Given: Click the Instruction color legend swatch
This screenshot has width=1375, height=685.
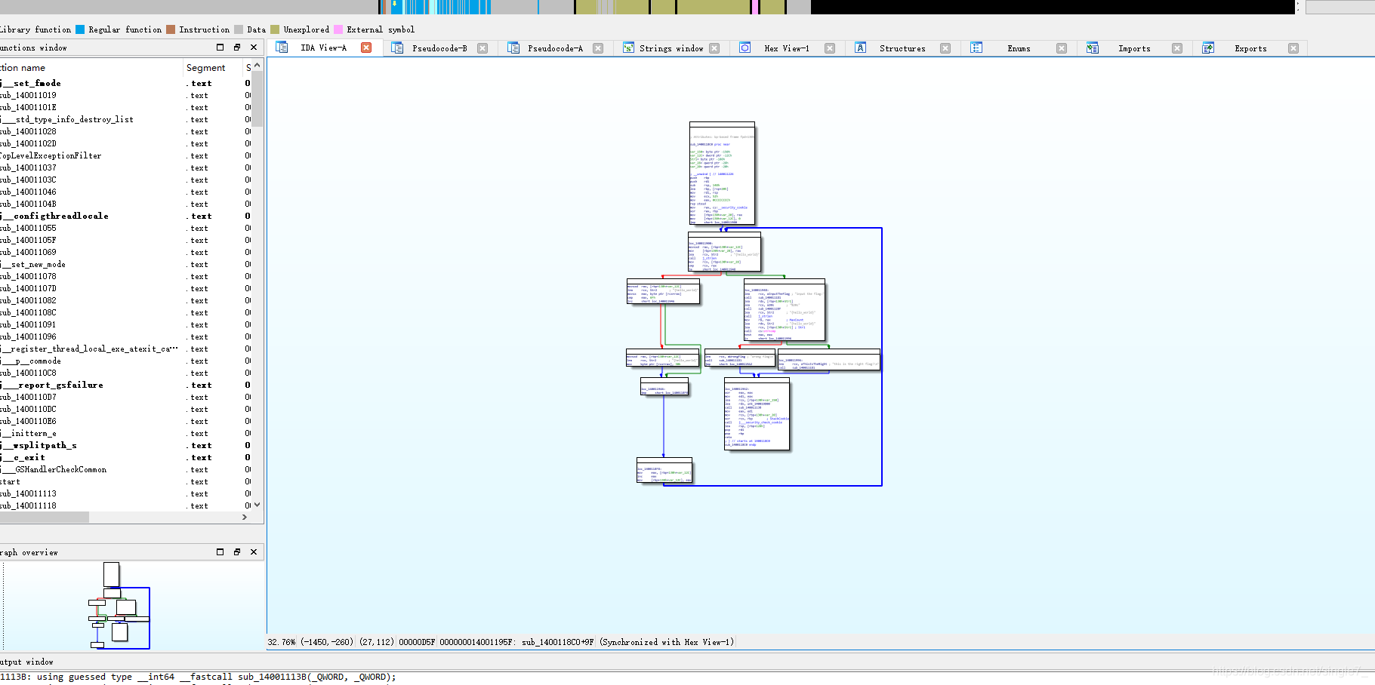Looking at the screenshot, I should pyautogui.click(x=171, y=29).
